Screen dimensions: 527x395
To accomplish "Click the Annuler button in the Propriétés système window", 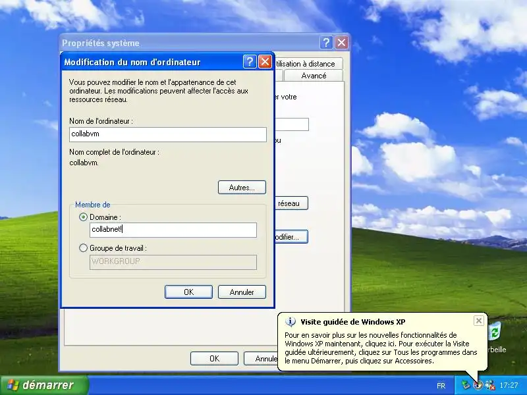I will pyautogui.click(x=261, y=358).
